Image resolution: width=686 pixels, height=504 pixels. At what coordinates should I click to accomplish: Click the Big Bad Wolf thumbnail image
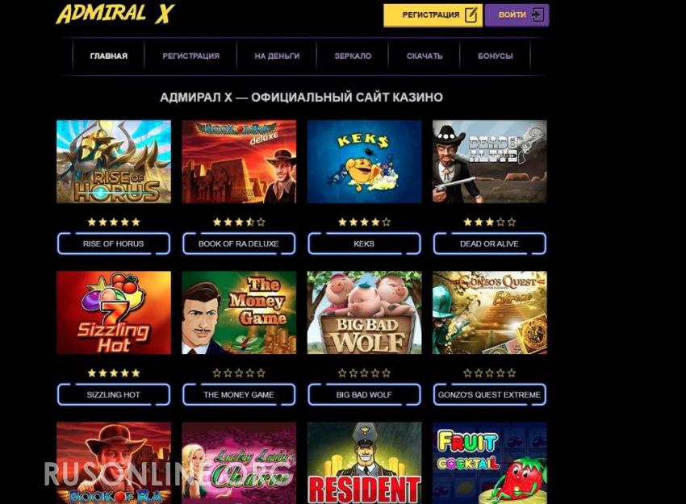[x=365, y=313]
